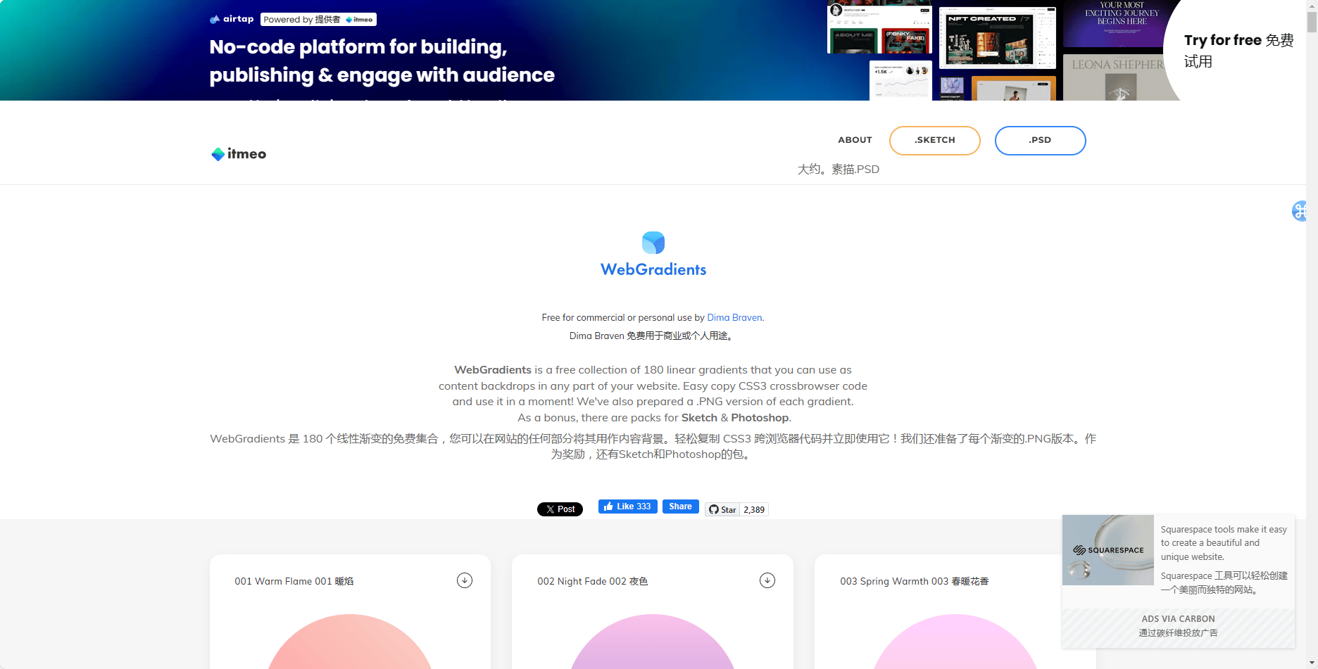Follow the Dima Braven link
1318x669 pixels.
click(x=734, y=318)
